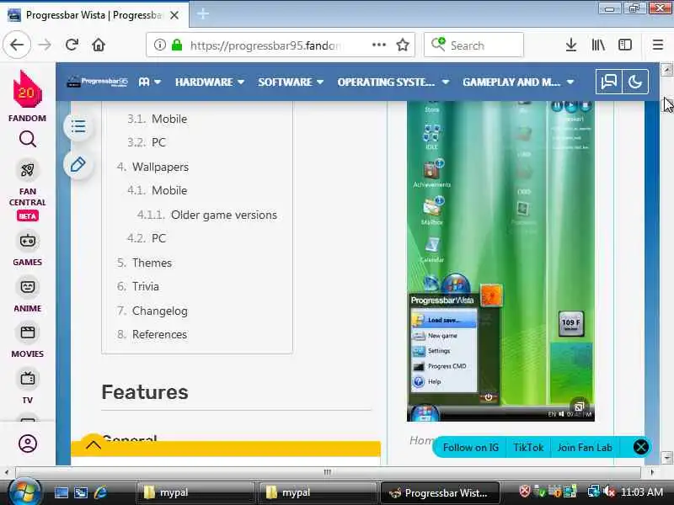Open the browser library icon

598,45
